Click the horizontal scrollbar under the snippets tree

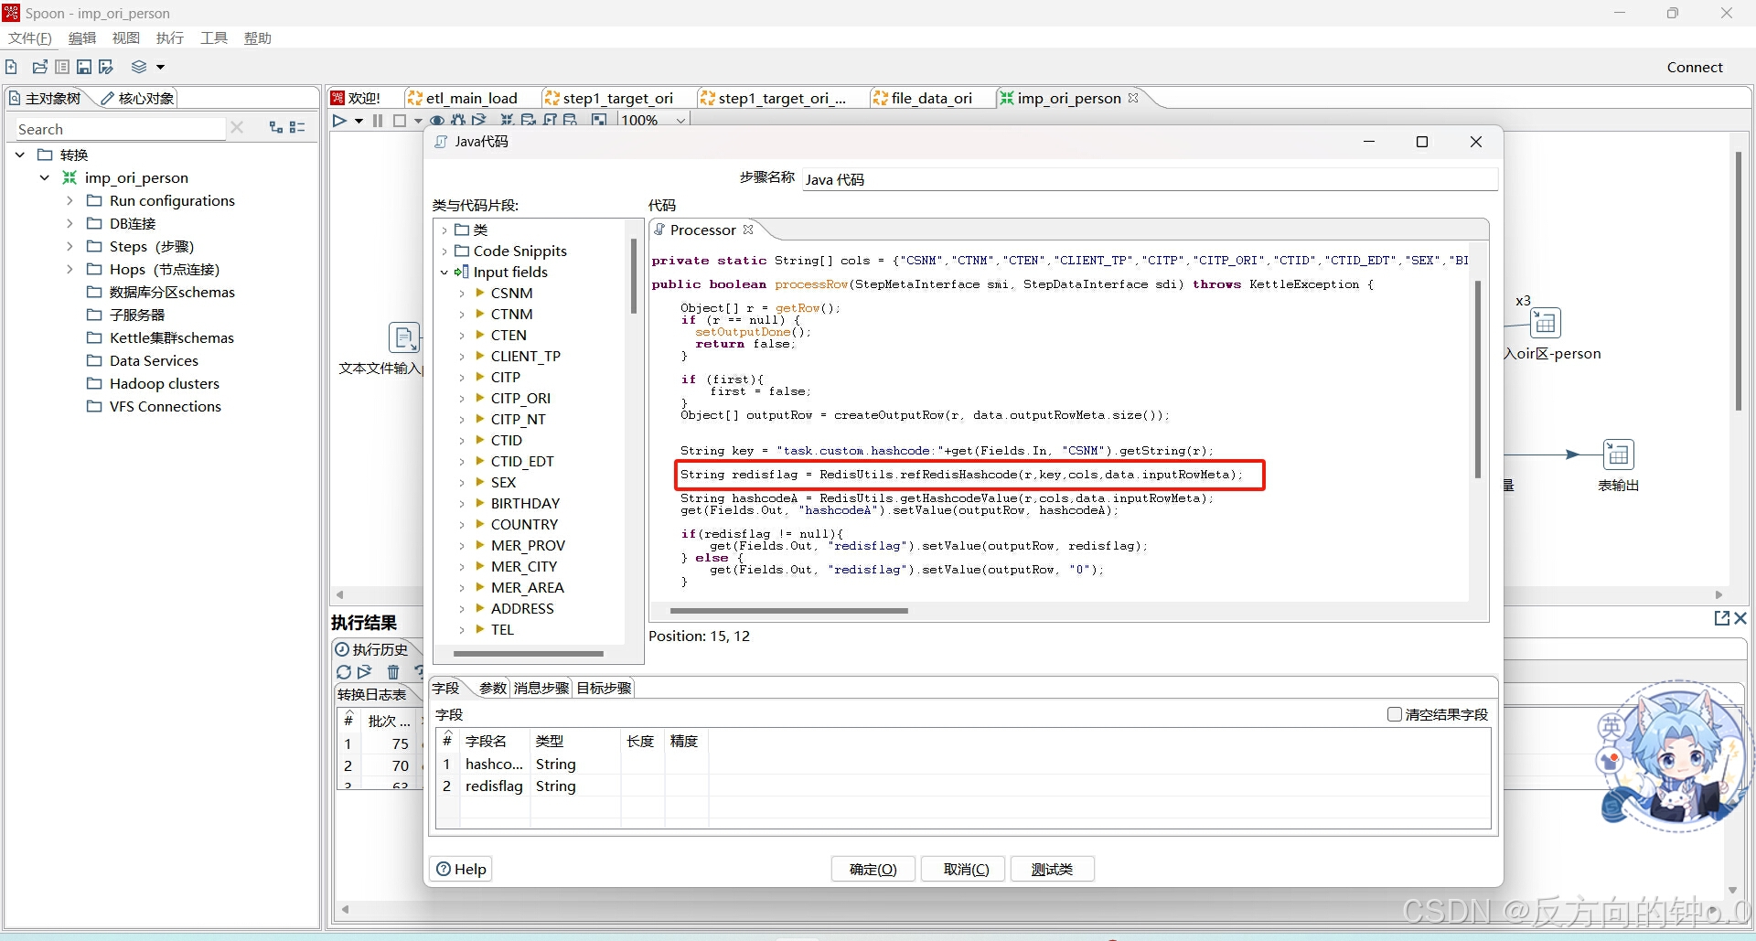click(528, 654)
